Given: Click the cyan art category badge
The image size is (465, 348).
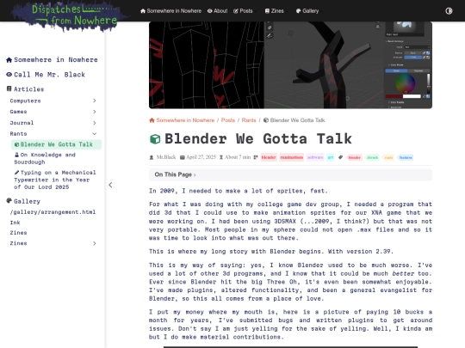Looking at the screenshot, I should coord(331,157).
